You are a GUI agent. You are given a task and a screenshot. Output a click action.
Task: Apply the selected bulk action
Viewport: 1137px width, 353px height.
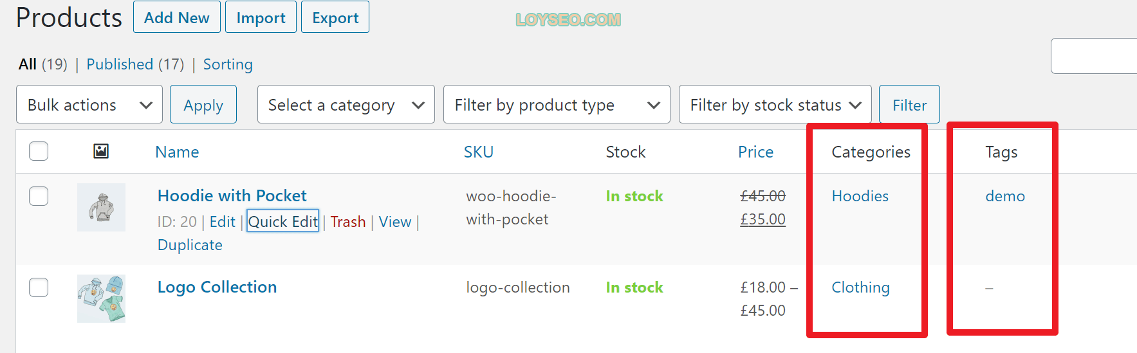click(x=203, y=104)
